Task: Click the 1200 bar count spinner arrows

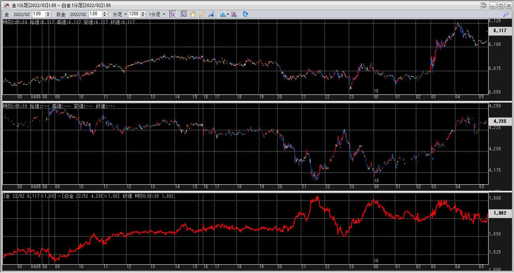Action: (143, 14)
